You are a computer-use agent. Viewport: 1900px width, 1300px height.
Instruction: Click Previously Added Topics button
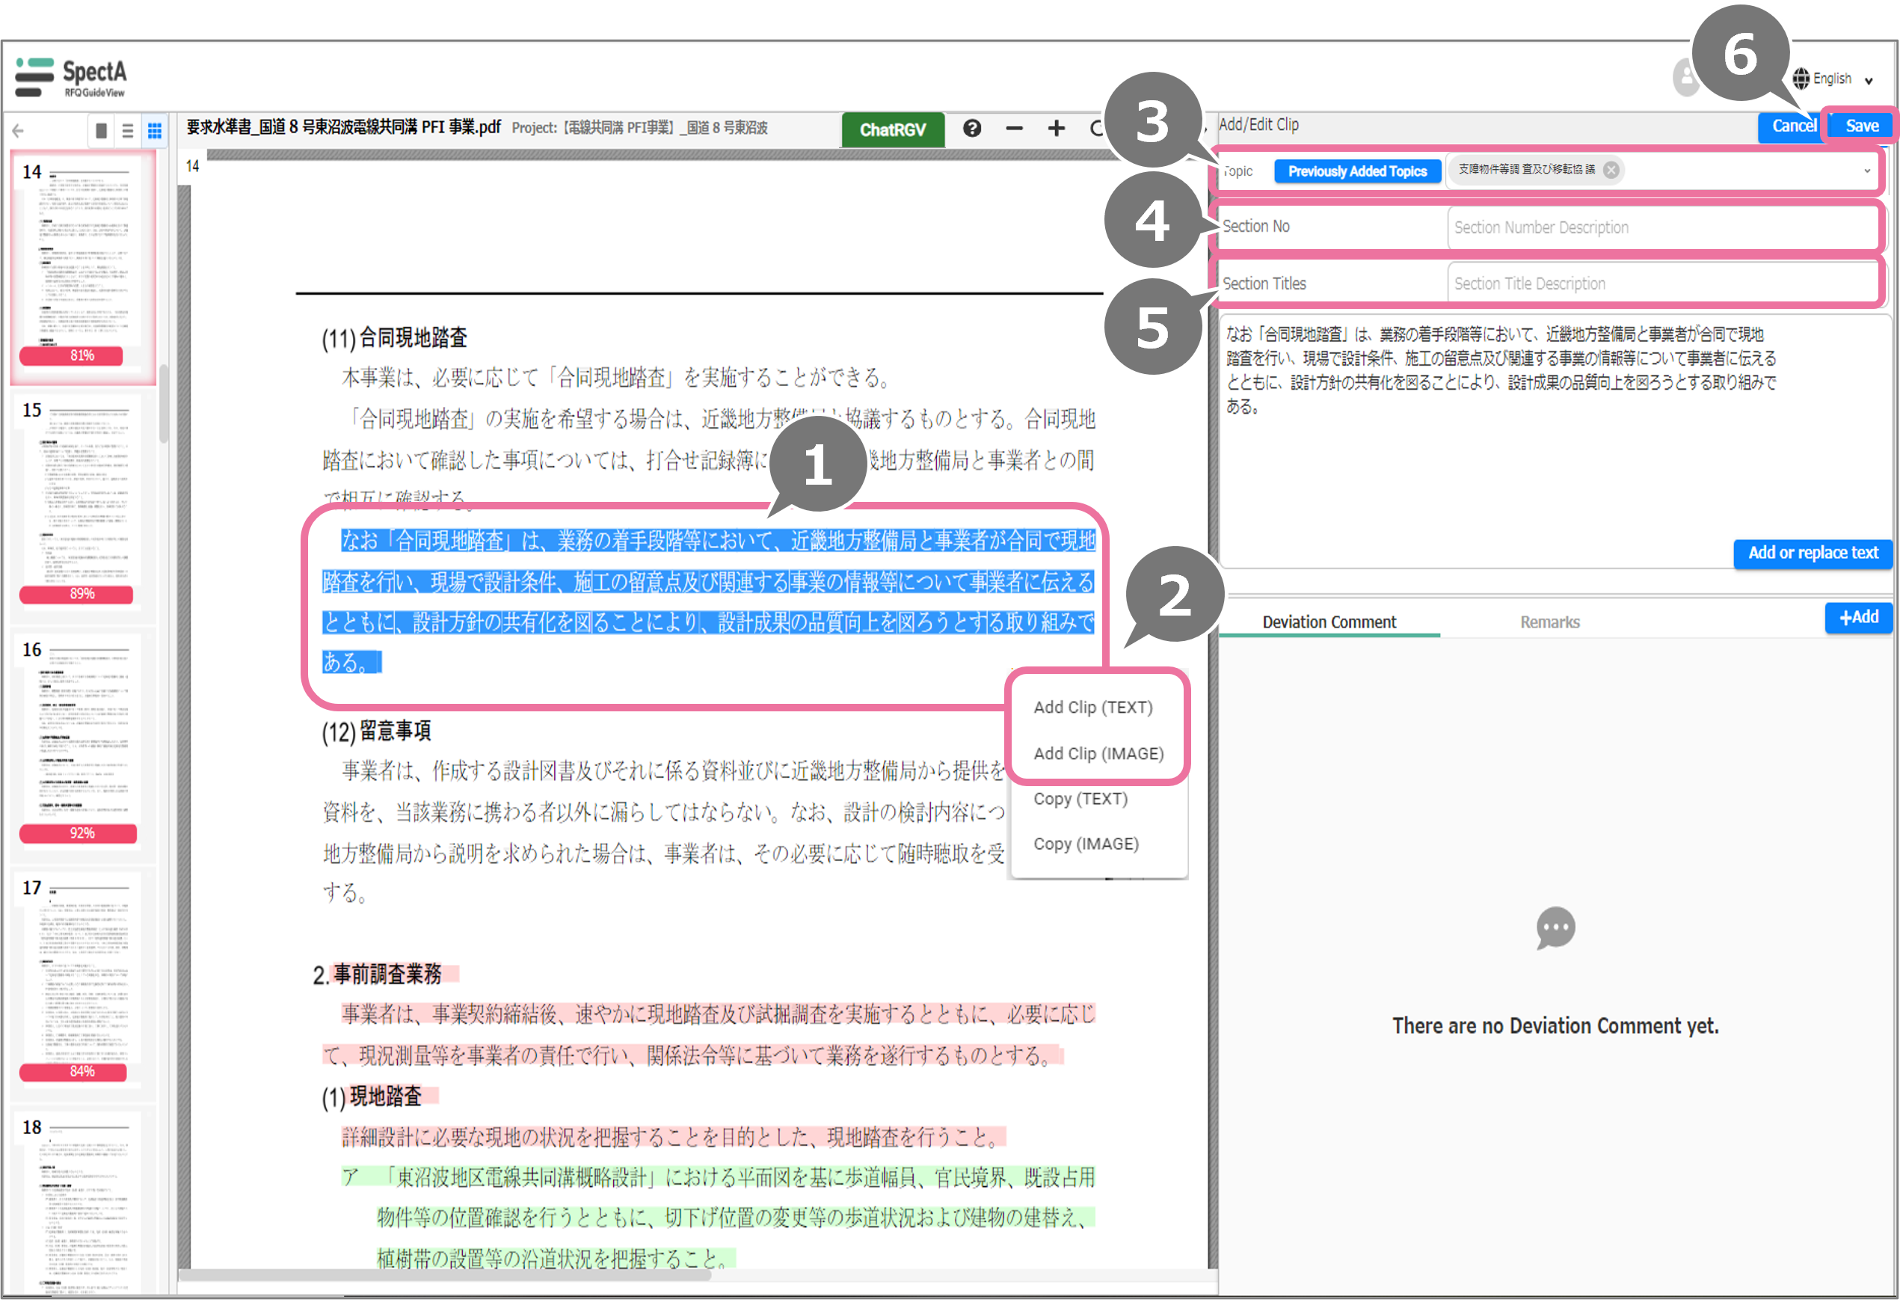tap(1357, 171)
